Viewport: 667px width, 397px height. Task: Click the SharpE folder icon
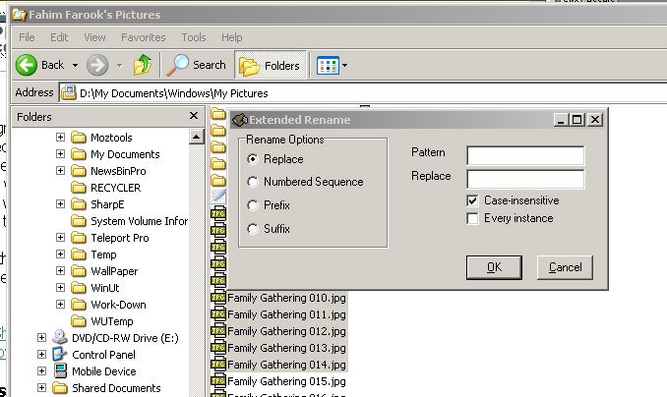tap(79, 204)
